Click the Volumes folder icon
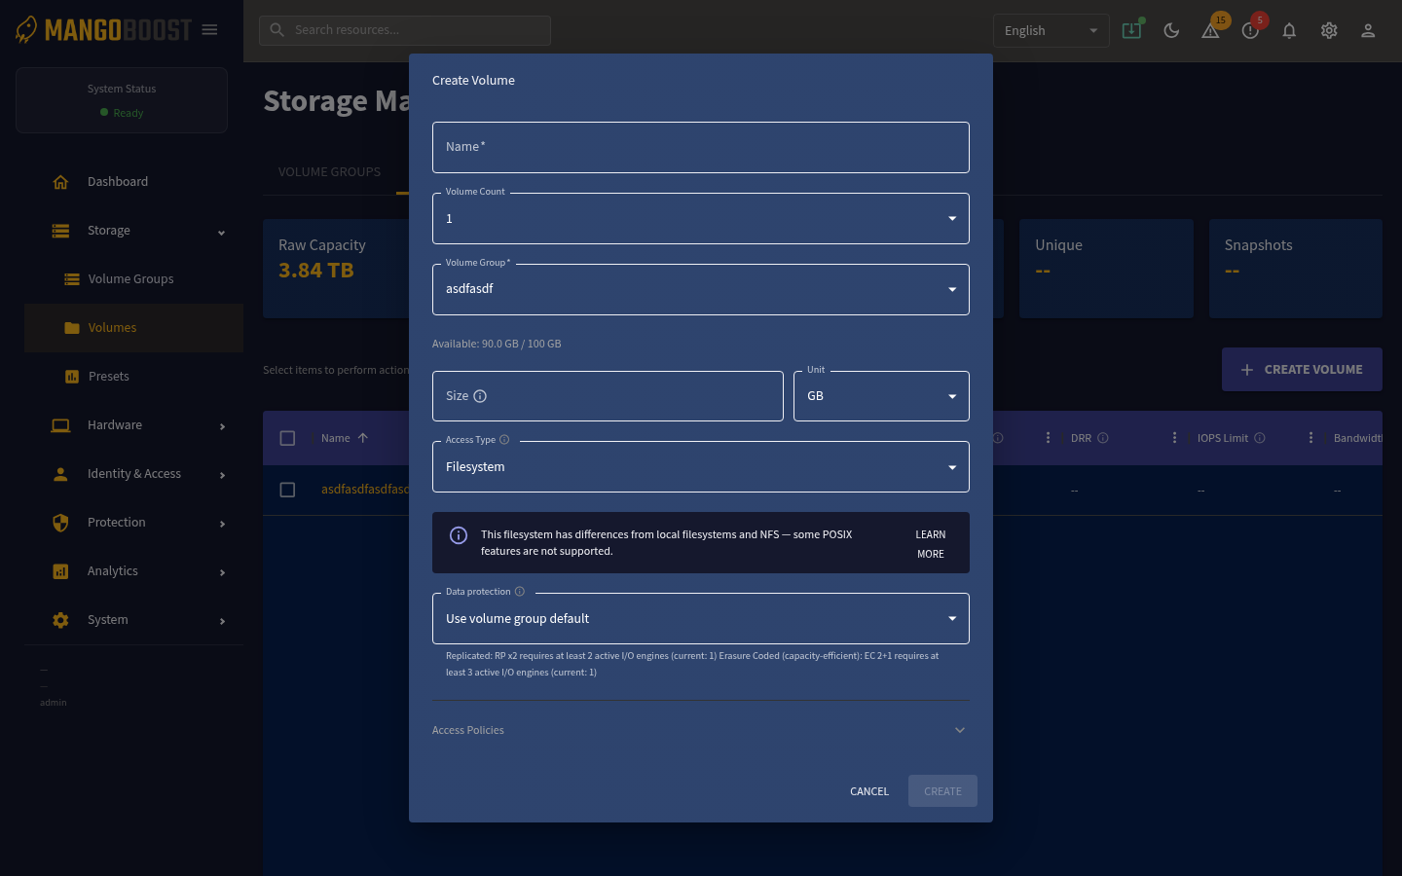This screenshot has height=876, width=1402. (72, 328)
